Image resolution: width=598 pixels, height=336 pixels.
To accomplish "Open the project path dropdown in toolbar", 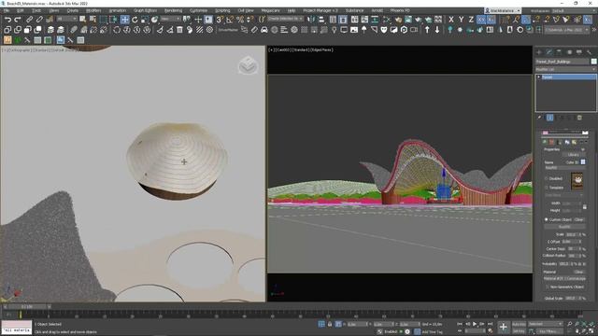I will coord(567,30).
